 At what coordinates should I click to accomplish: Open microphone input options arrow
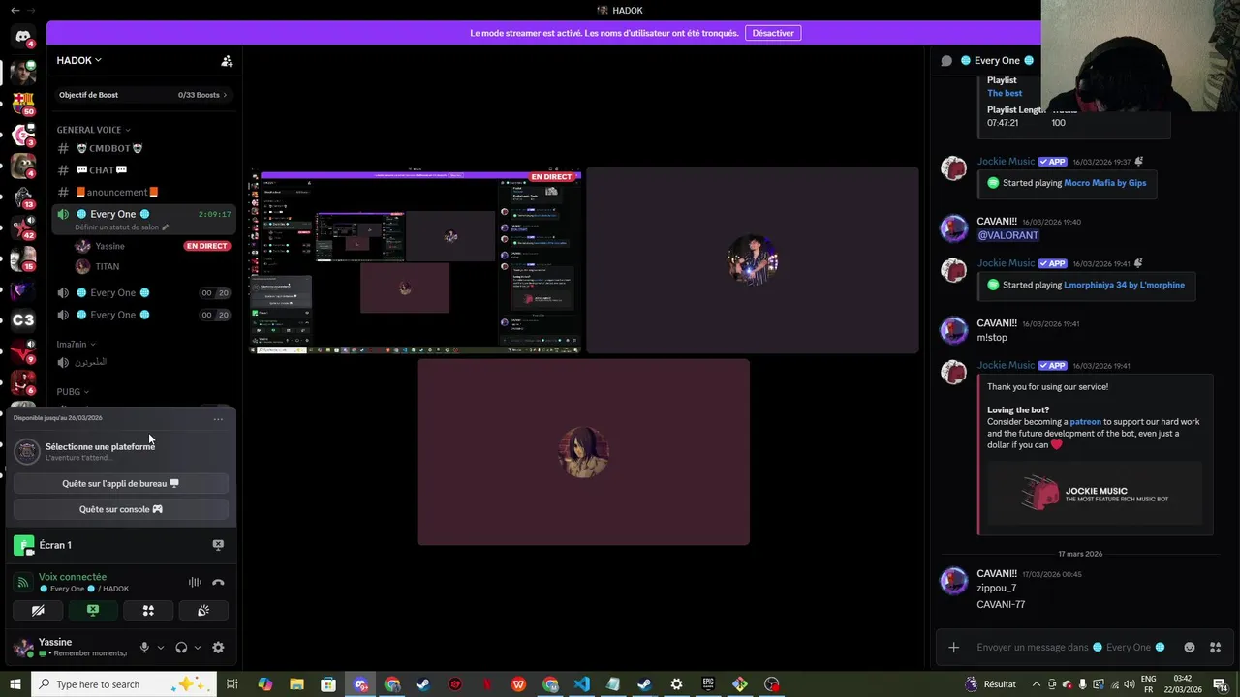point(160,648)
